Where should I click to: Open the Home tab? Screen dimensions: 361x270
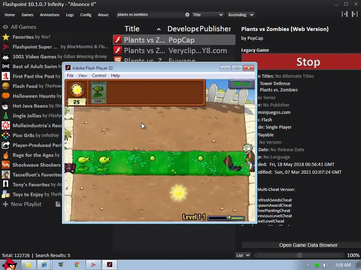pyautogui.click(x=10, y=15)
